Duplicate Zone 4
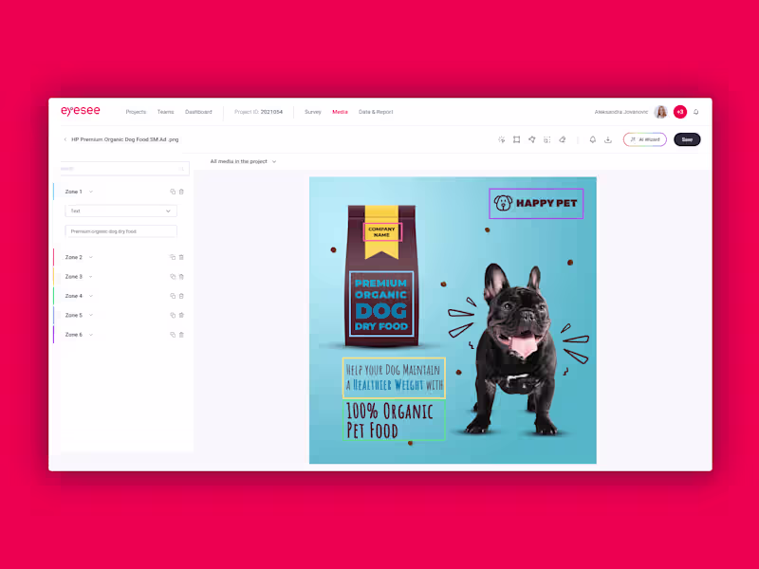 coord(173,296)
